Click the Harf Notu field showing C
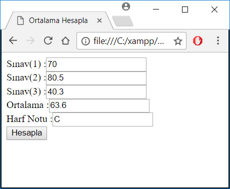Screen dimensions: 230x189 pos(102,119)
